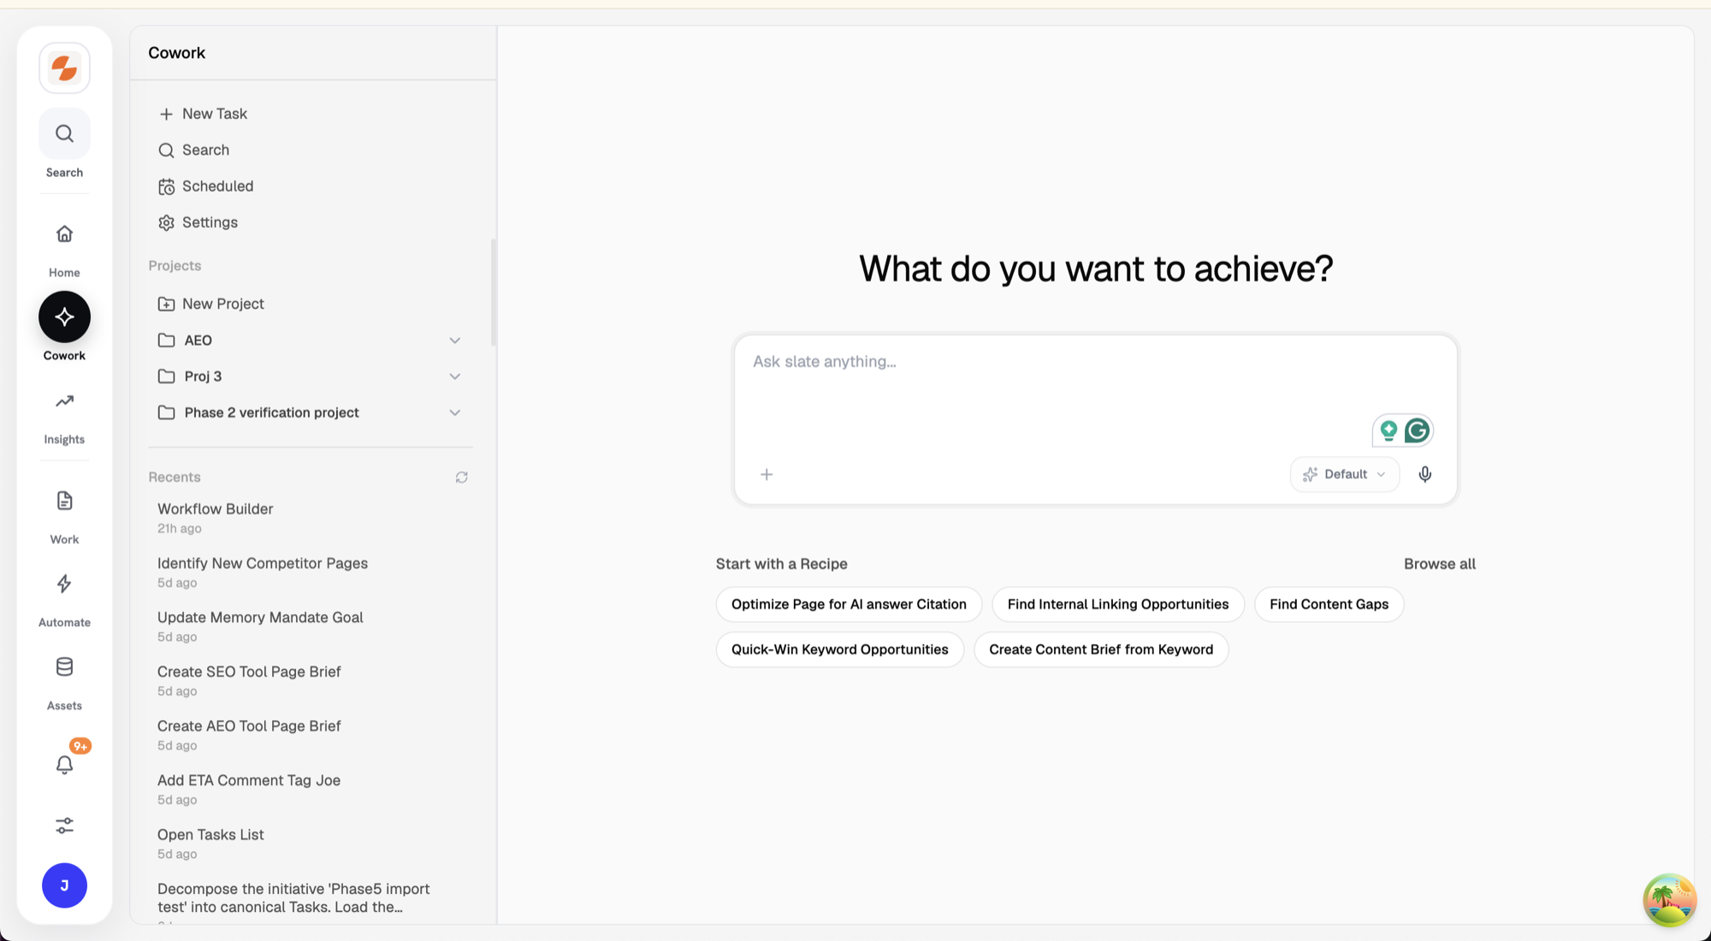Open Cowork Settings
Image resolution: width=1711 pixels, height=941 pixels.
tap(198, 222)
